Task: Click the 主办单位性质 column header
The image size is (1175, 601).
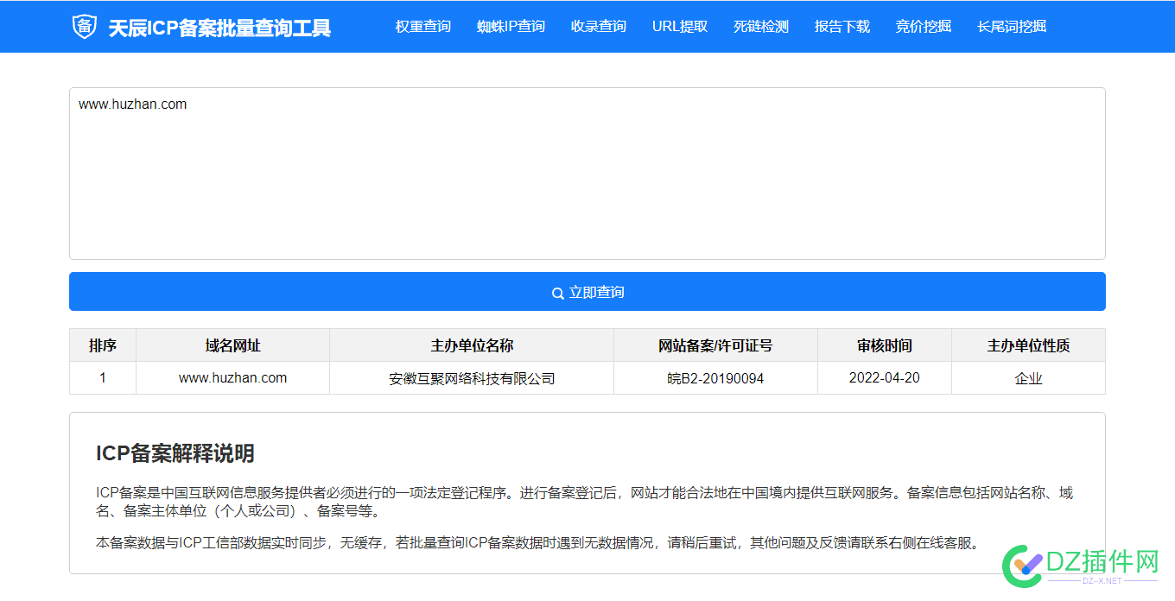Action: [1028, 345]
